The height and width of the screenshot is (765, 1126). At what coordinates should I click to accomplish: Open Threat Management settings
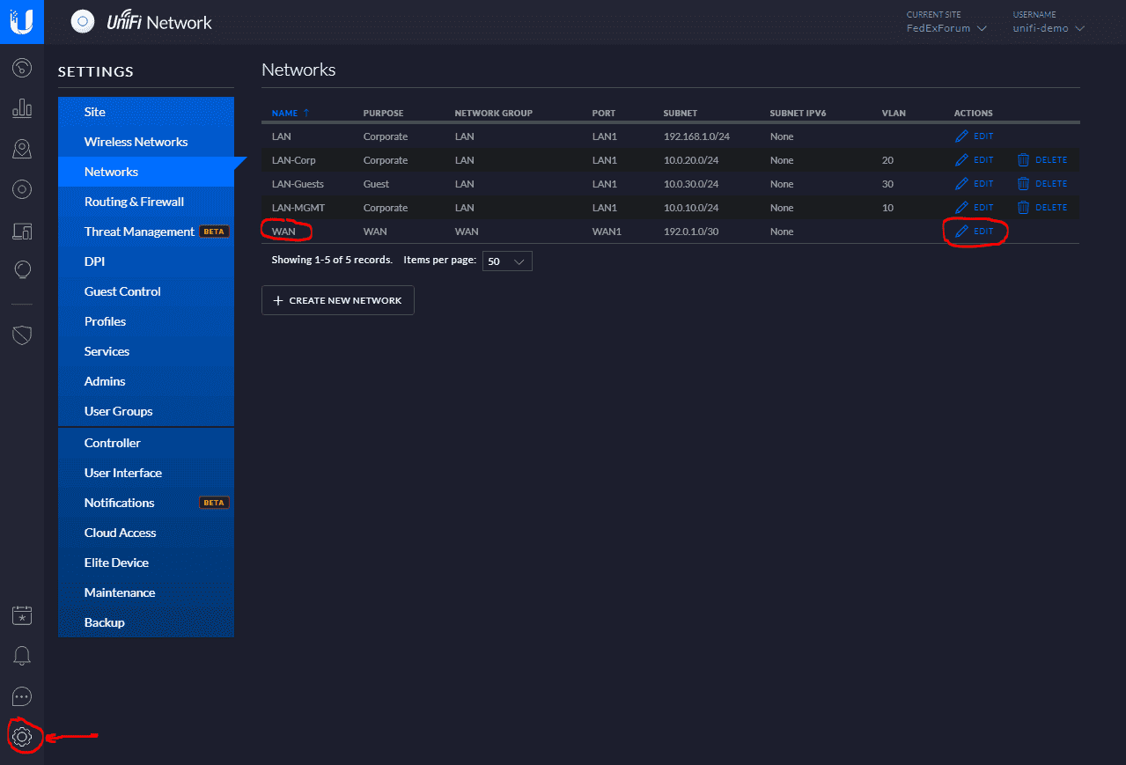click(x=146, y=232)
